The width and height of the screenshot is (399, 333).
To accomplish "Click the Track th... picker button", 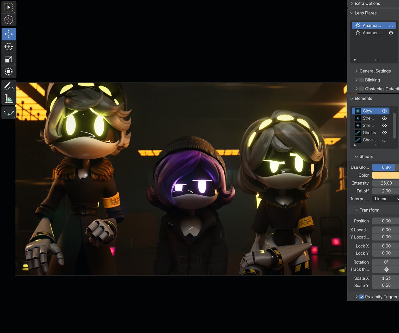I will pyautogui.click(x=385, y=269).
